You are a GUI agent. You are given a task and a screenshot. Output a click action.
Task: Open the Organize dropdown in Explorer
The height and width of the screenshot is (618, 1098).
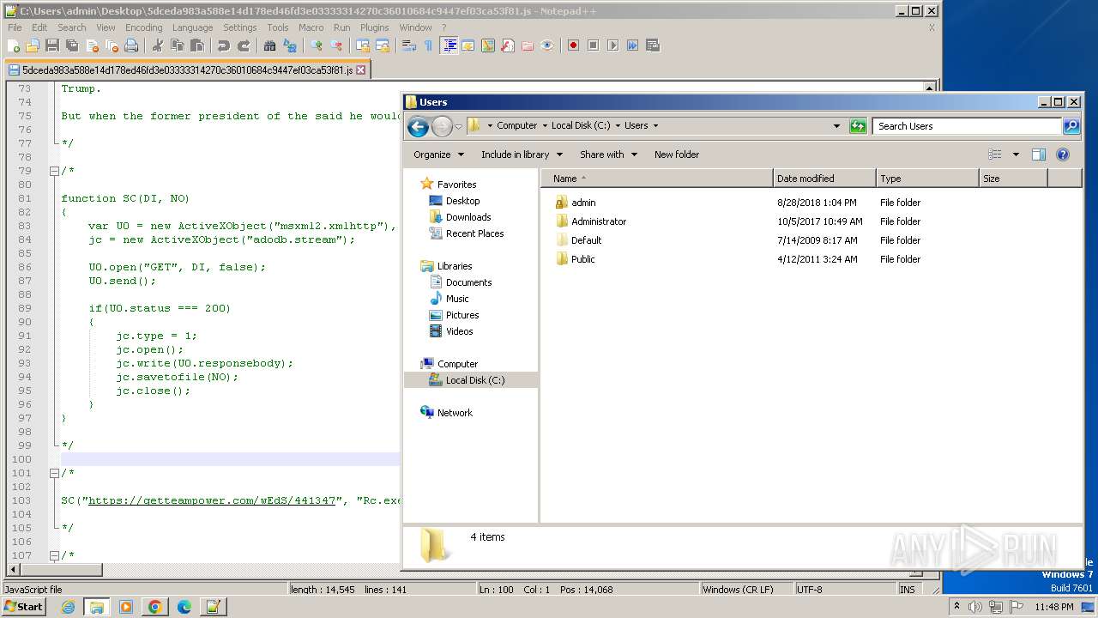tap(438, 154)
